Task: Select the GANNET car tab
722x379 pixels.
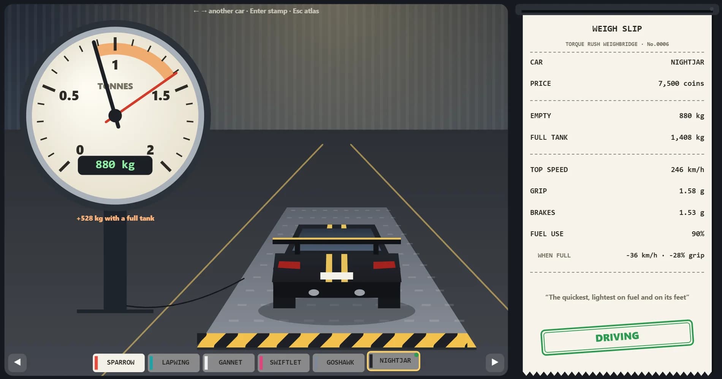Action: 228,363
